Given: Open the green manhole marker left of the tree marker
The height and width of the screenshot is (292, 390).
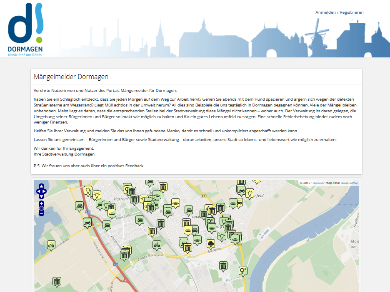Looking at the screenshot, I should [197, 240].
